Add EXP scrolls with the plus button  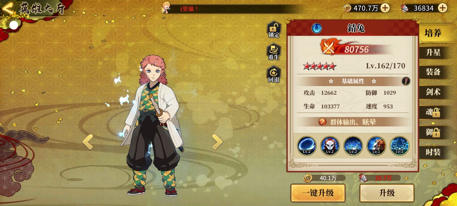443,8
